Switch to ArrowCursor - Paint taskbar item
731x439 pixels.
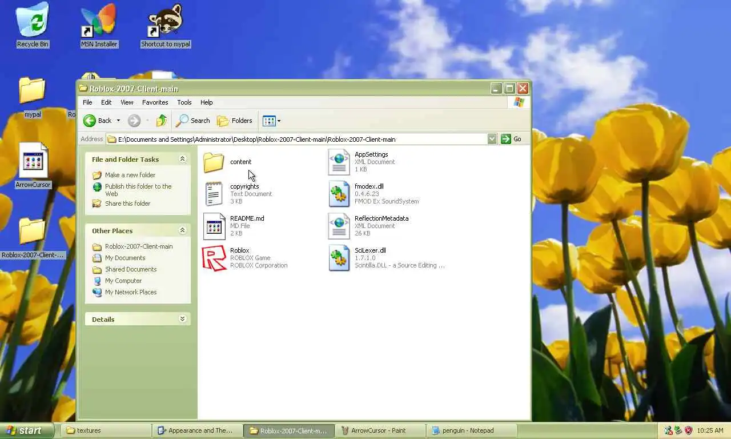tap(380, 430)
